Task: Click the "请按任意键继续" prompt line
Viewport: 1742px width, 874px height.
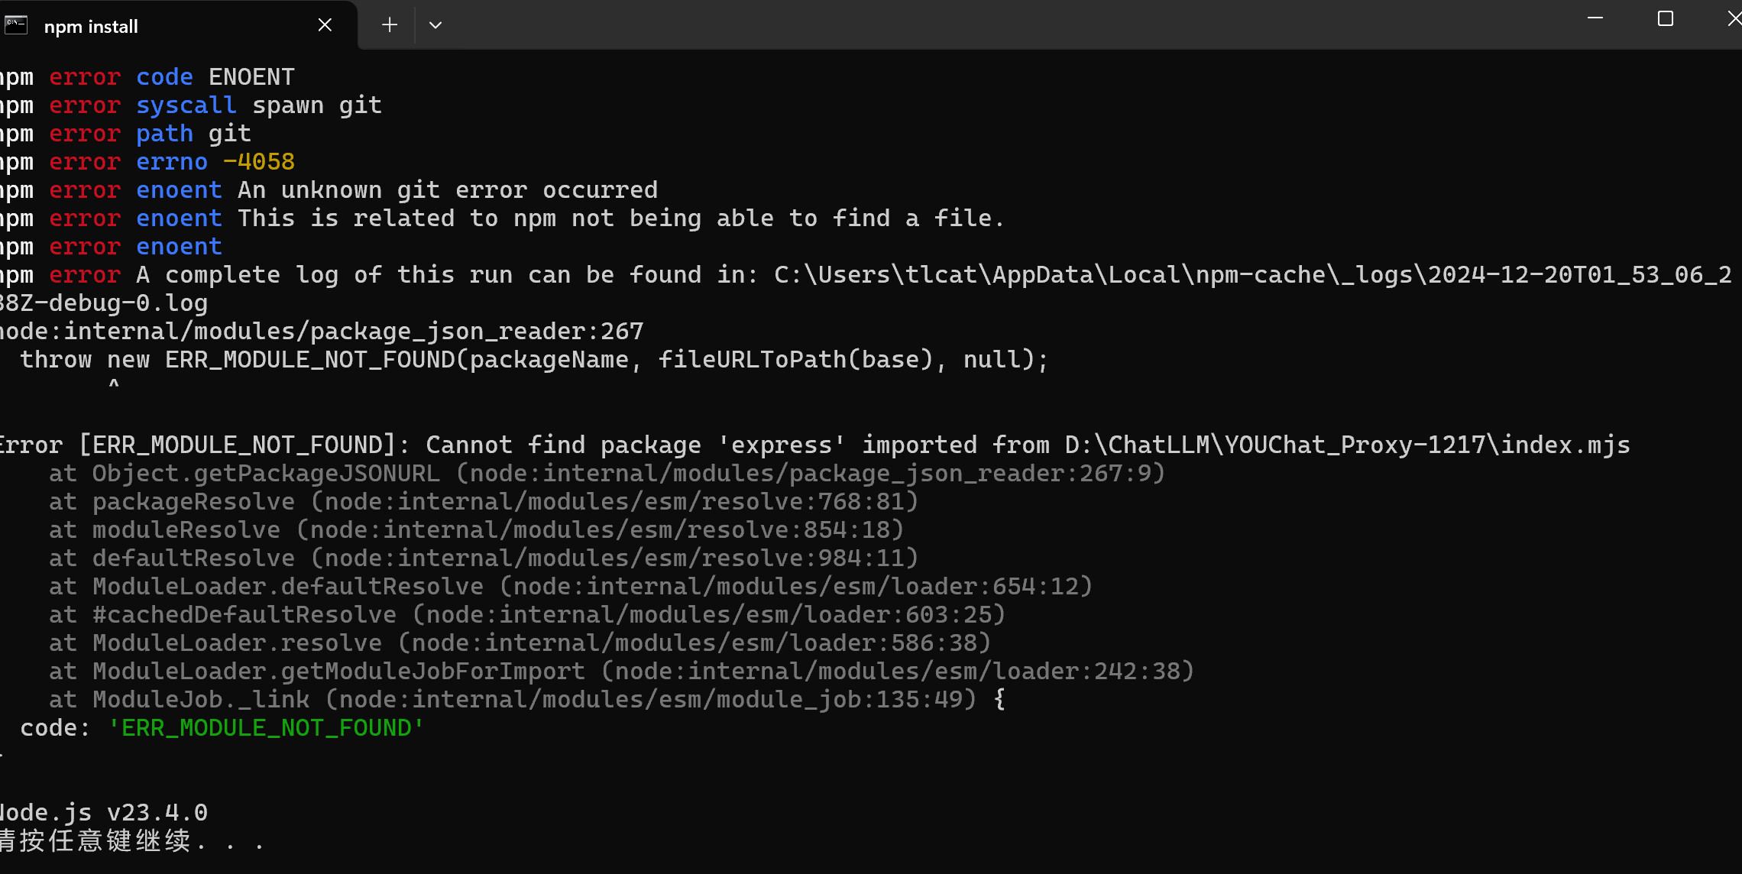Action: 96,841
